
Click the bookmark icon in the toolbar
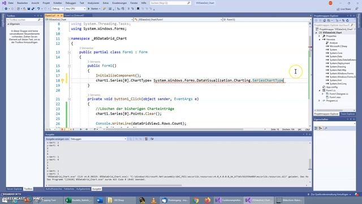pyautogui.click(x=138, y=9)
